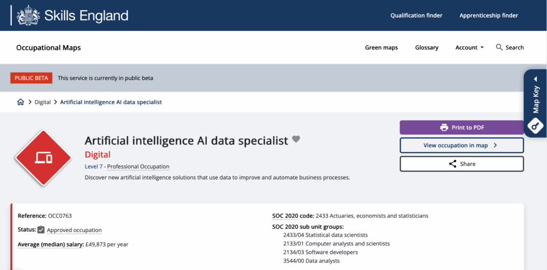This screenshot has width=547, height=270.
Task: Click the magnifying glass Search icon
Action: [x=499, y=47]
